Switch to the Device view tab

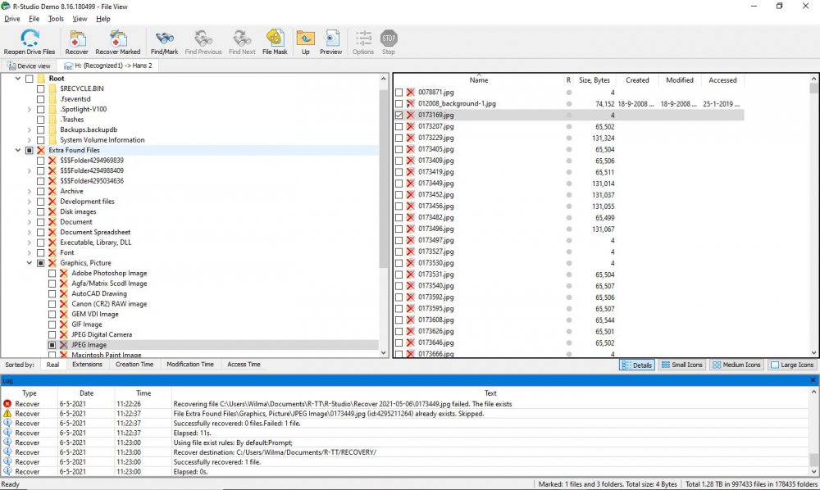(30, 66)
